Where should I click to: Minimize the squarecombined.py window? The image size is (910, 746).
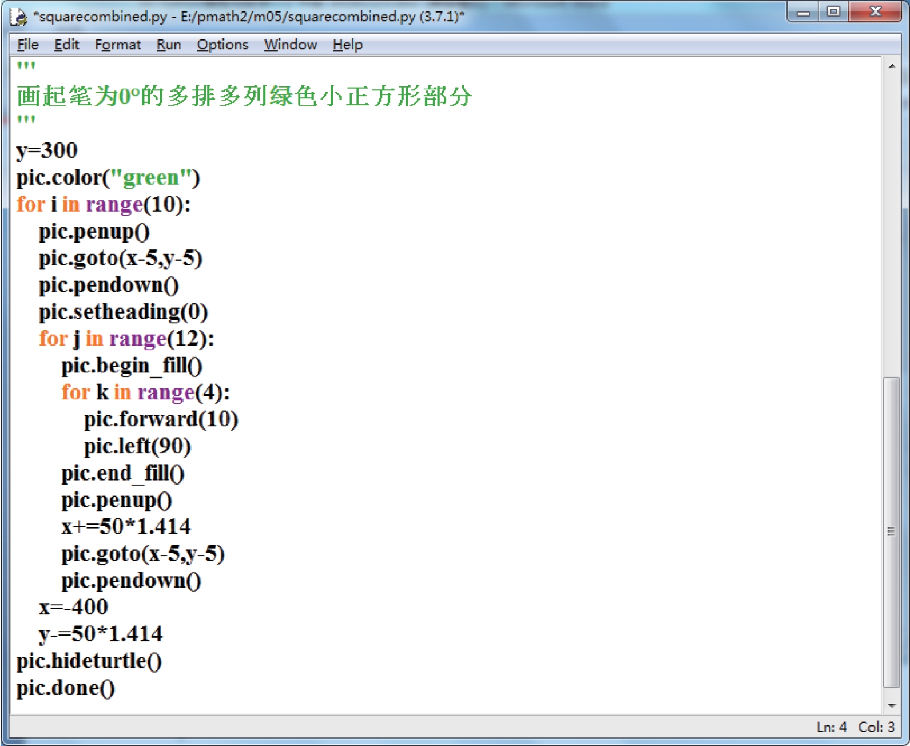coord(803,12)
